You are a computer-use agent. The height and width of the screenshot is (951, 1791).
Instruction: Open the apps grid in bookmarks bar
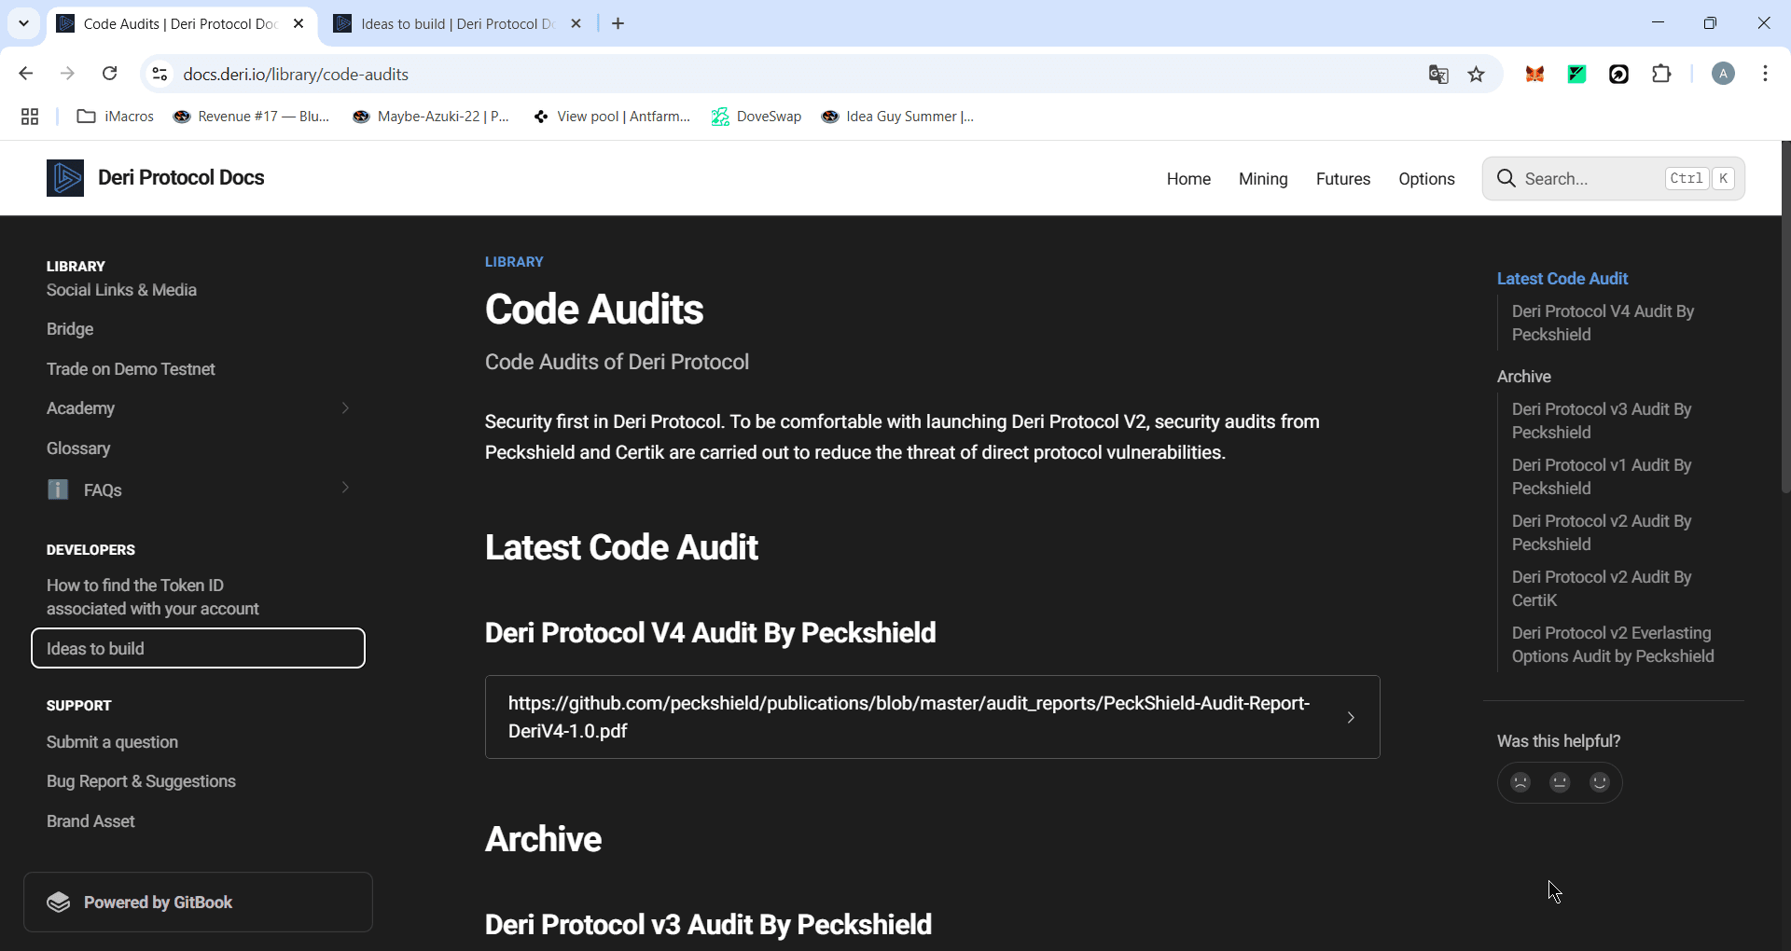[x=30, y=117]
